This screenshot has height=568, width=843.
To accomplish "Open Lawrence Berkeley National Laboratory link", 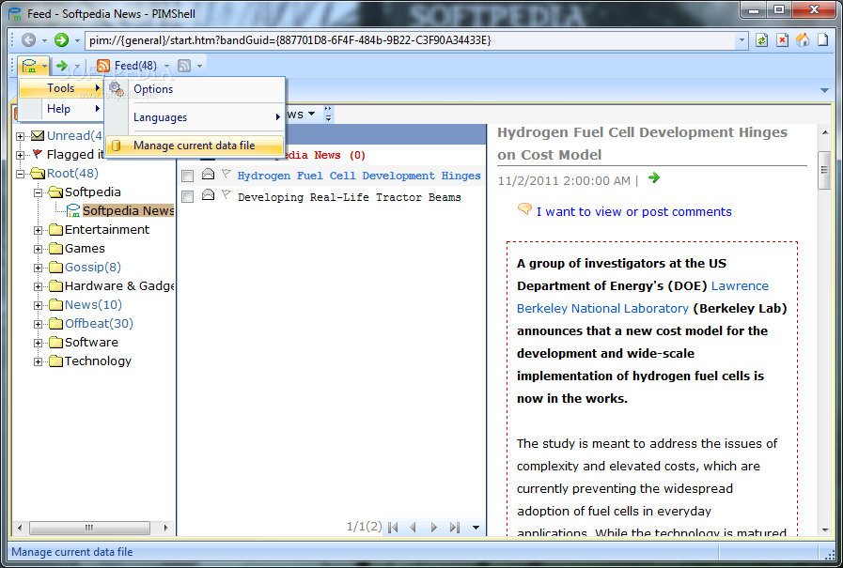I will tap(643, 297).
